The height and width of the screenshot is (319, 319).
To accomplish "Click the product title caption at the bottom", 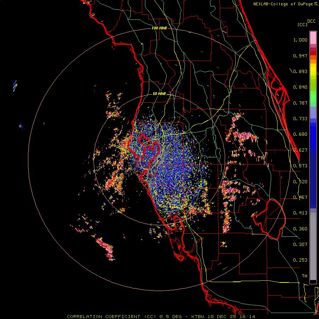I will [161, 317].
